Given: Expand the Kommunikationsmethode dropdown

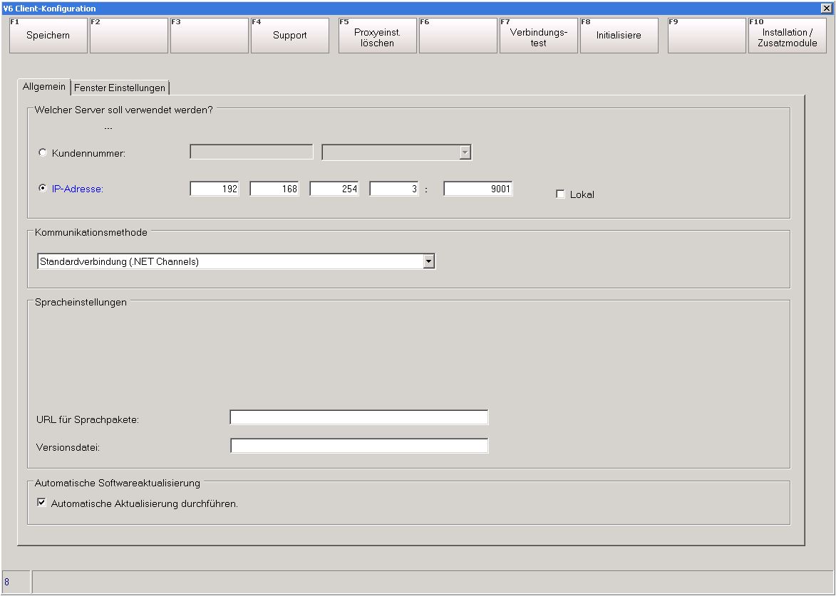Looking at the screenshot, I should pos(428,261).
